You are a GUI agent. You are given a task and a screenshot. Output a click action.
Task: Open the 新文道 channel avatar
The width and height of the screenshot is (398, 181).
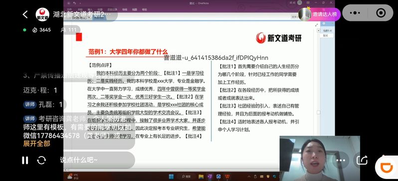coord(42,14)
